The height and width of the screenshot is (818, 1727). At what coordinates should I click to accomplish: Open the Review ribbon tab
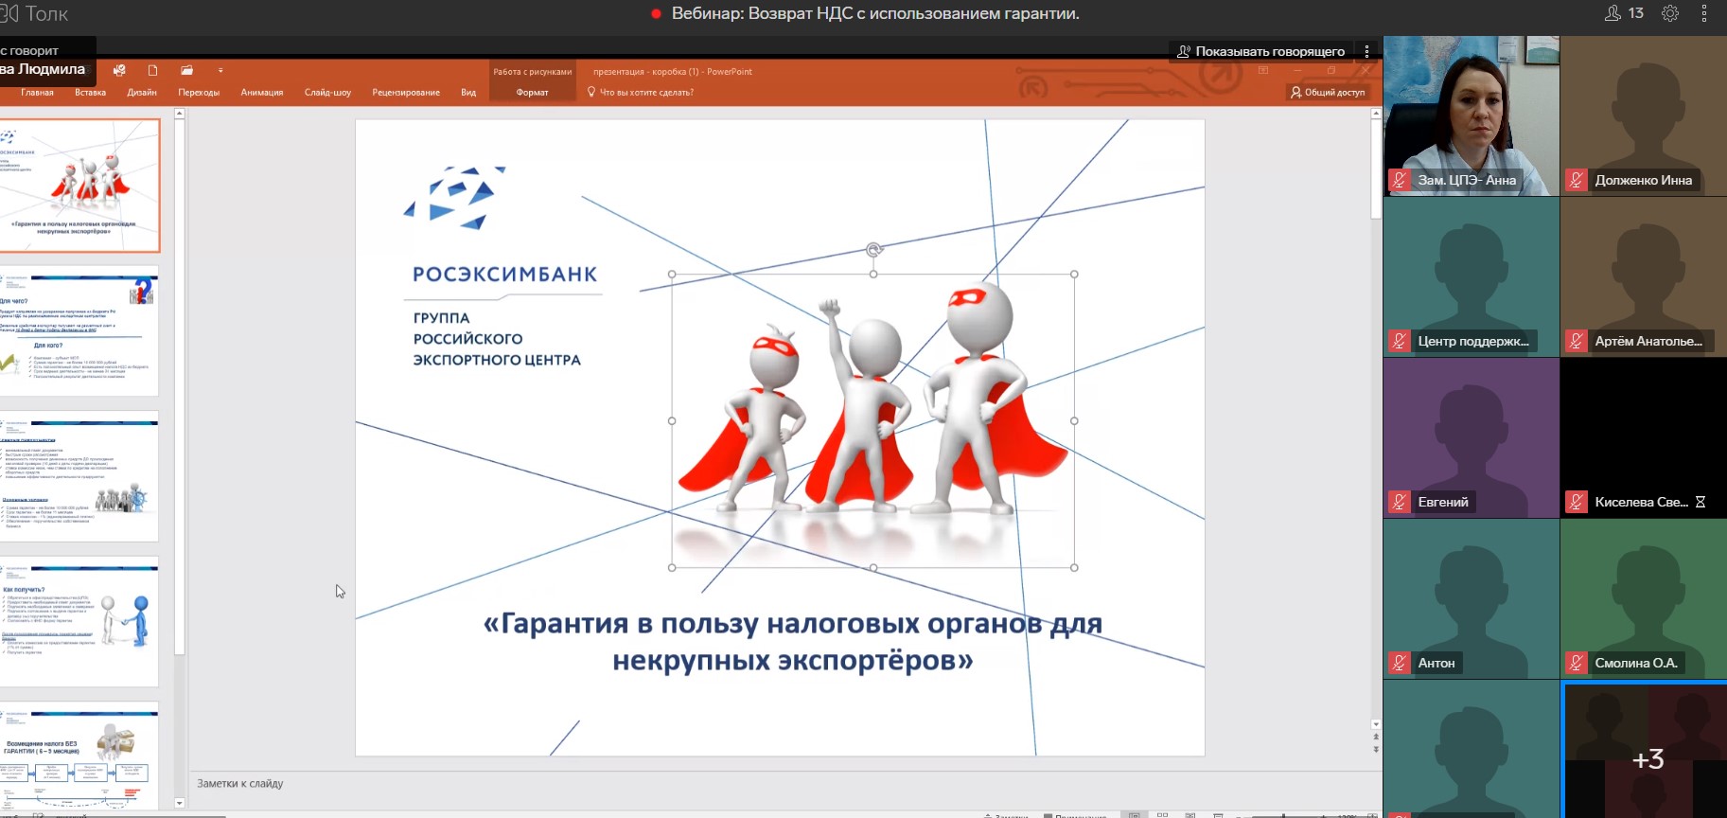pyautogui.click(x=406, y=93)
